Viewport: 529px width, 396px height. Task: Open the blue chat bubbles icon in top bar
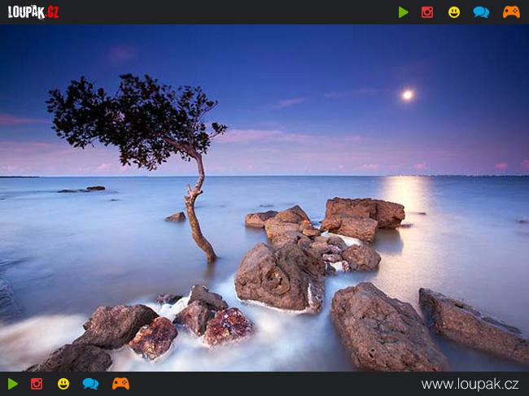[x=481, y=12]
